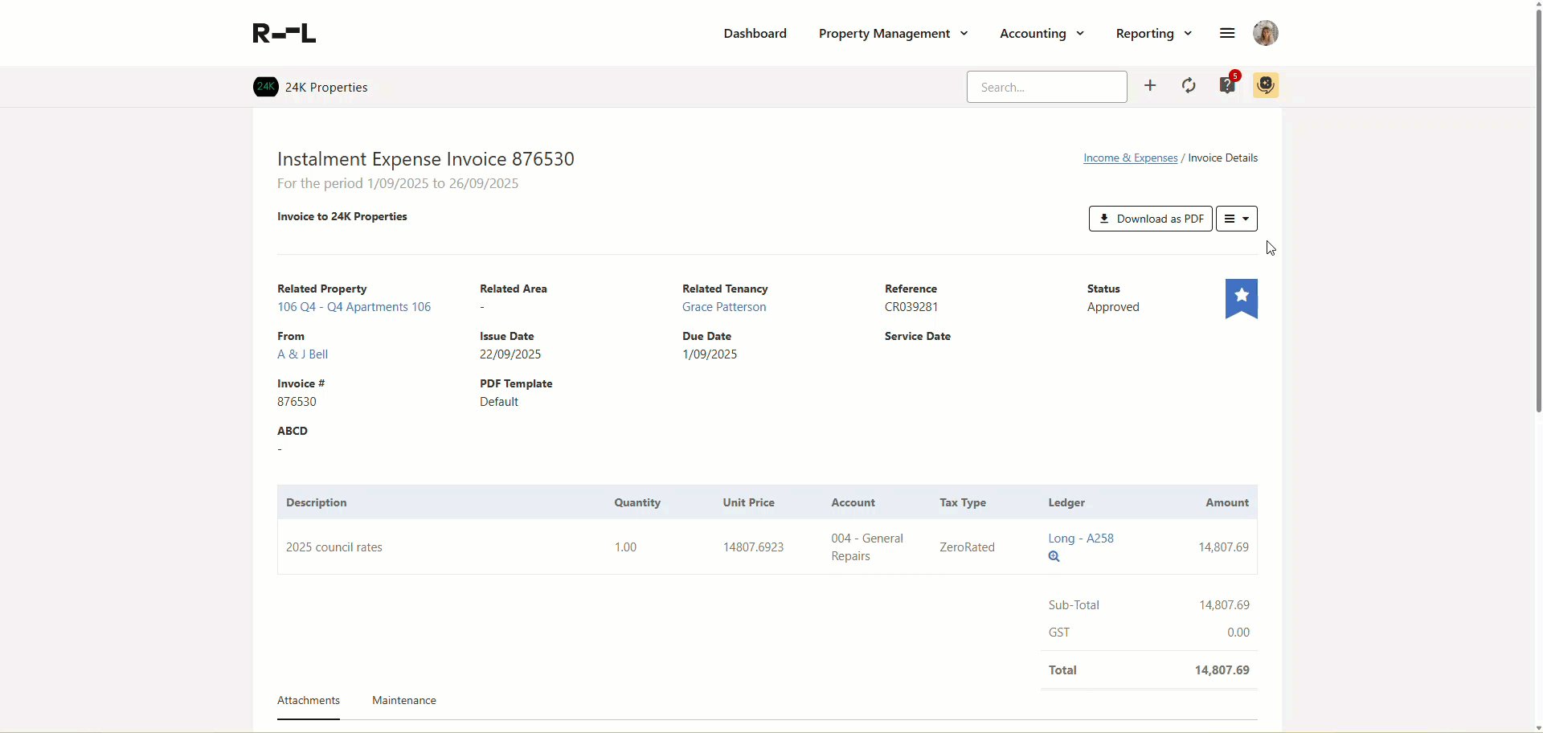Toggle the blue star bookmark flag
1543x733 pixels.
1241,298
